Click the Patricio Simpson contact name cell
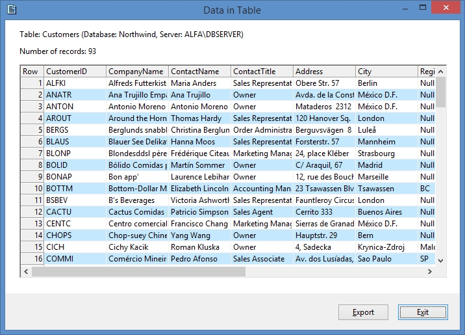The image size is (465, 335). [x=199, y=212]
